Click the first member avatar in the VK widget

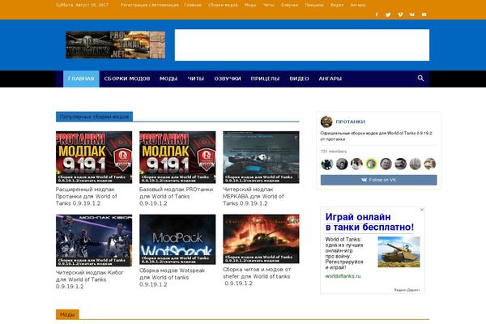pyautogui.click(x=326, y=164)
